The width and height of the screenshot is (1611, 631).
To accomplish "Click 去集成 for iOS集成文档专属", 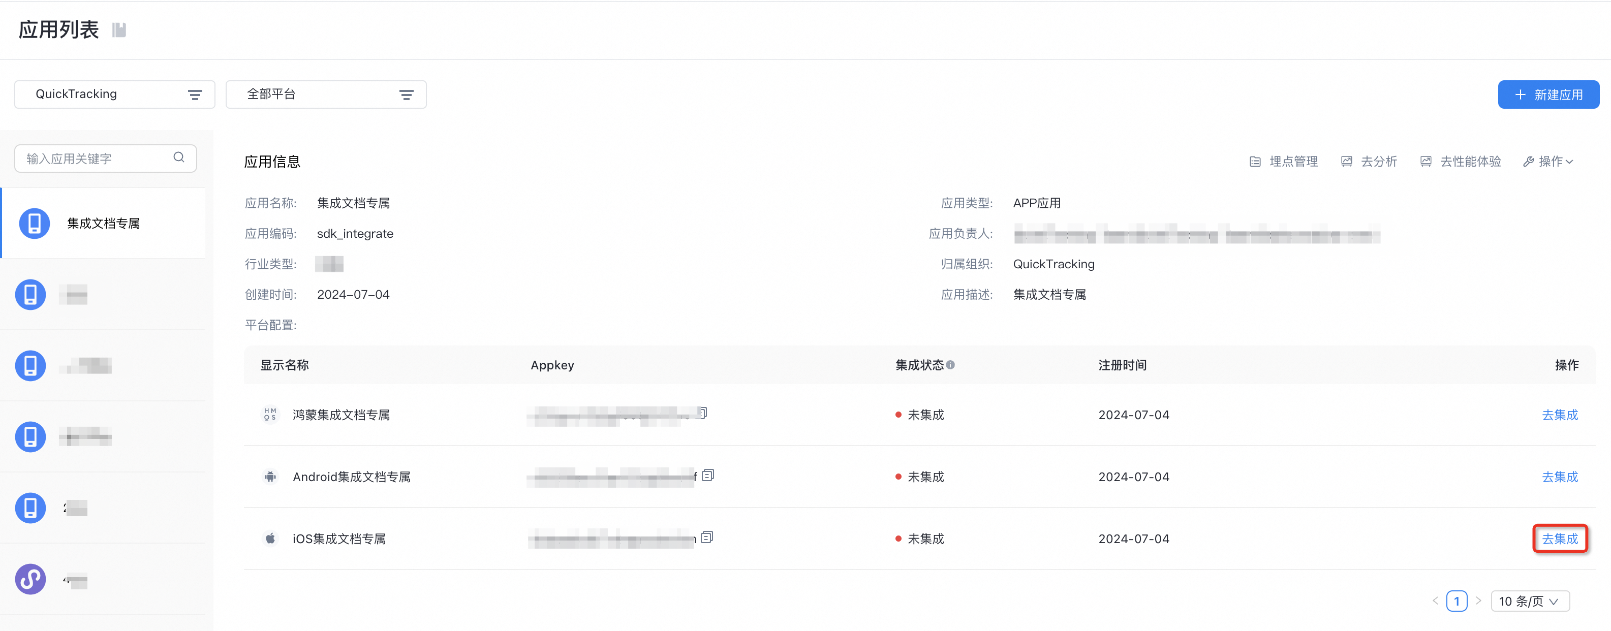I will (1560, 539).
